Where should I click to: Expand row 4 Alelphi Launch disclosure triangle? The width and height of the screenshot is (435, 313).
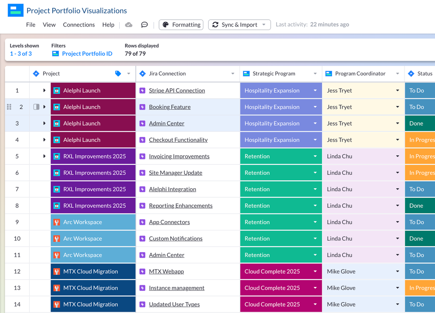tap(44, 140)
